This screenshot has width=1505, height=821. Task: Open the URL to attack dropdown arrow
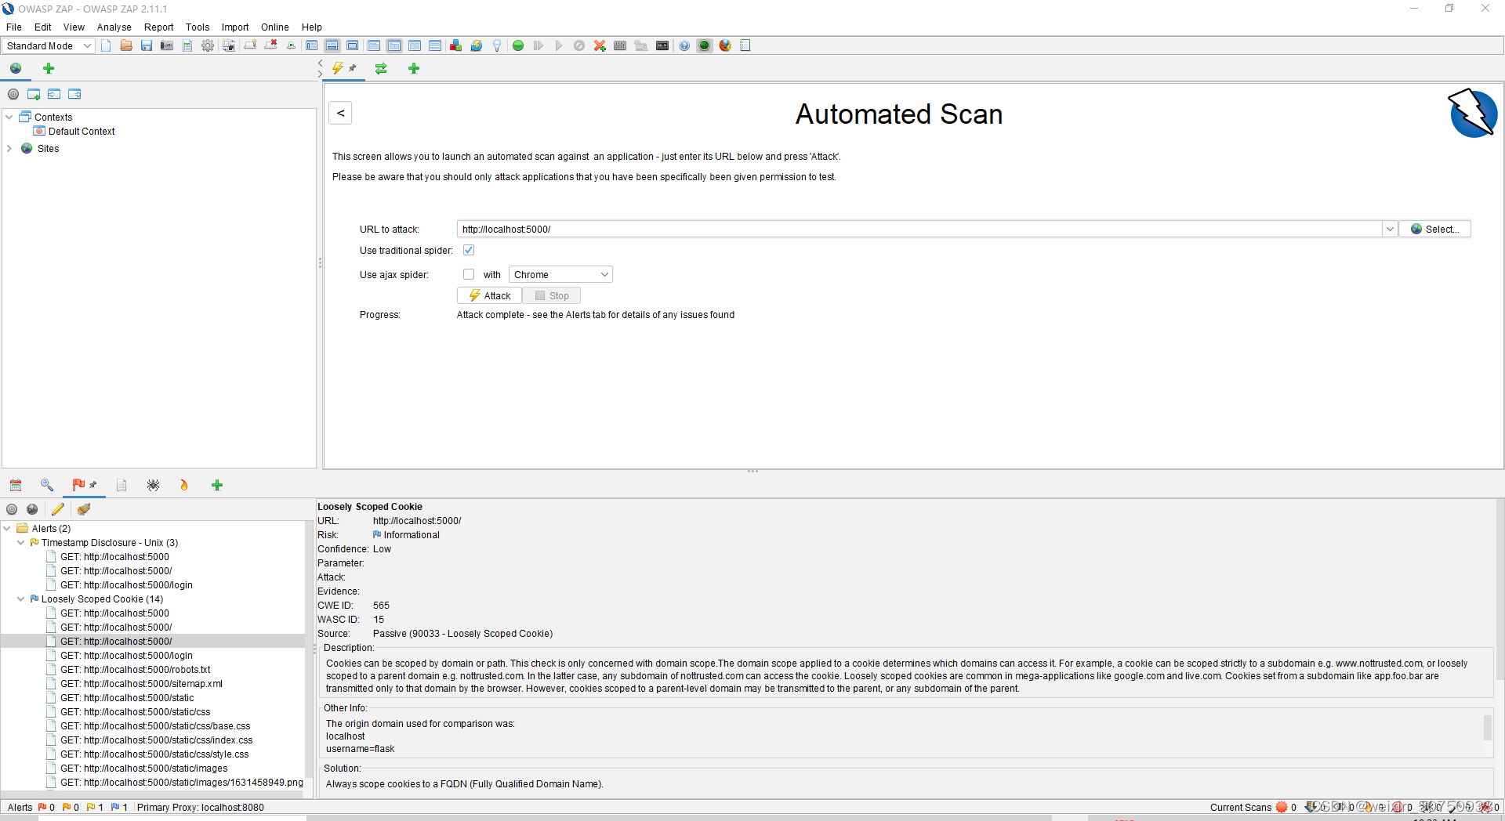(1390, 229)
